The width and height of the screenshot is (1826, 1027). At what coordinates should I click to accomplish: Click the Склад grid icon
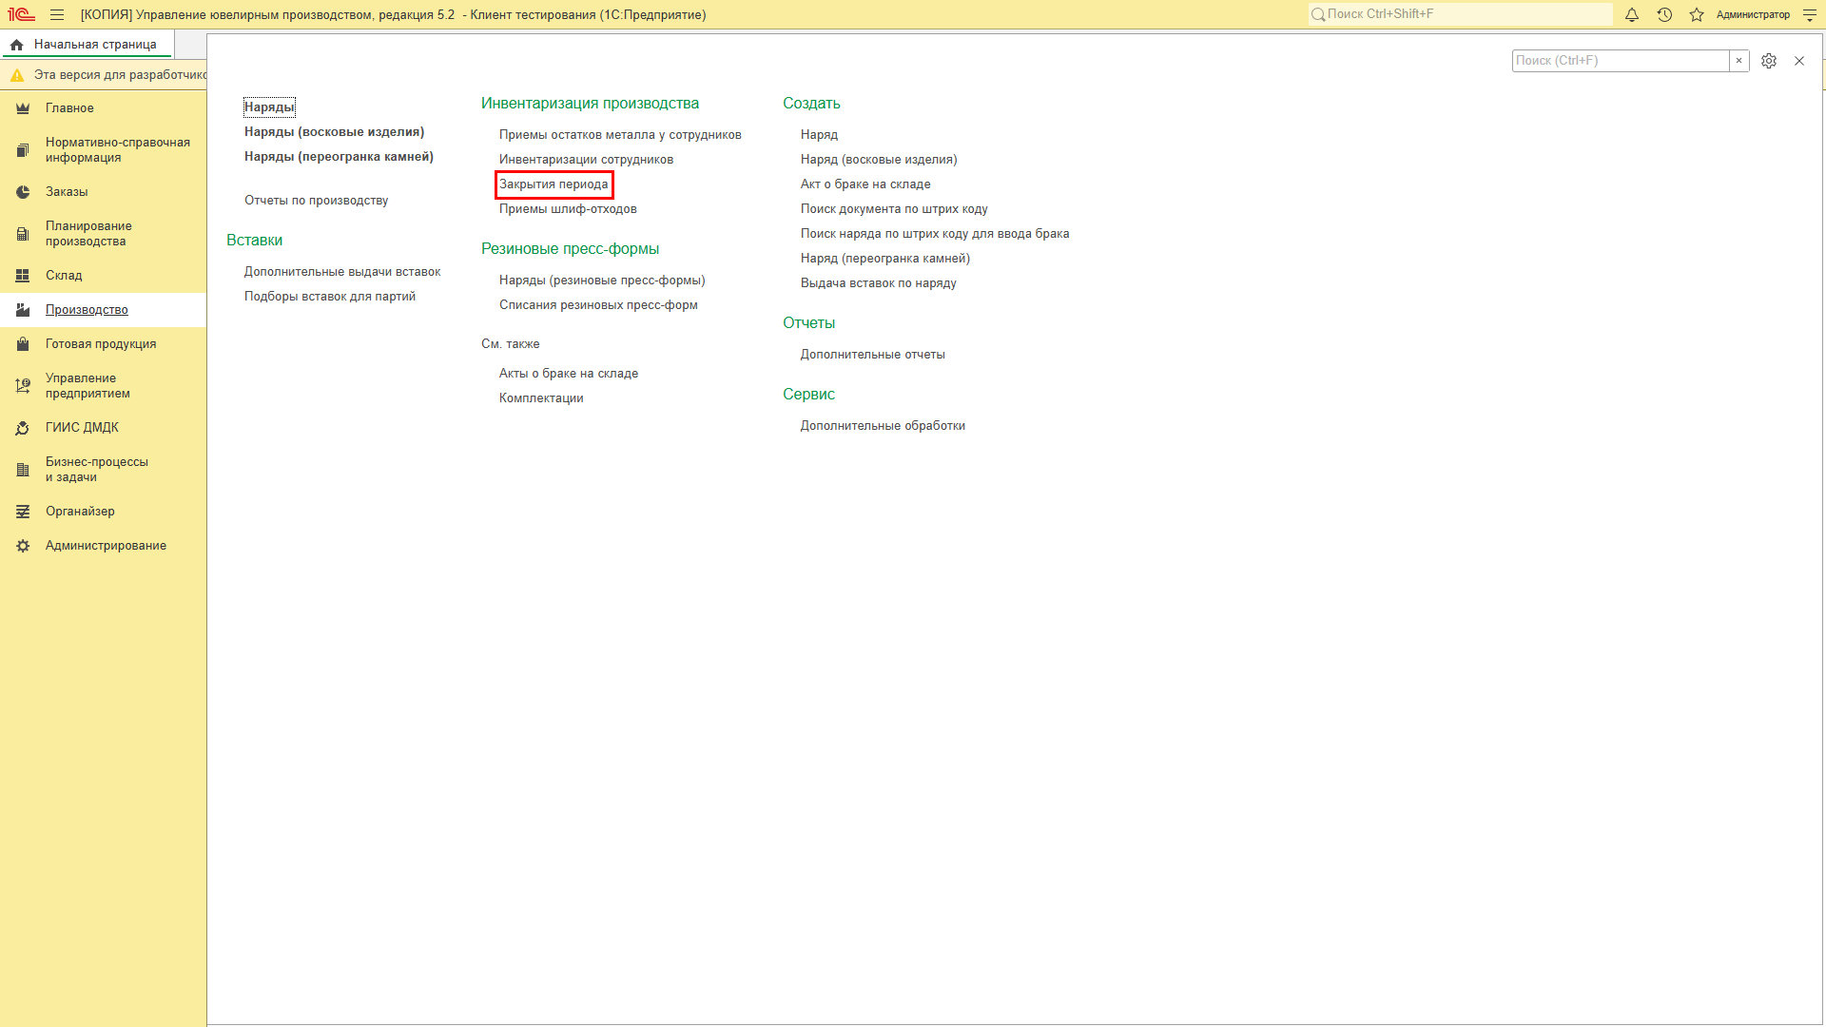(23, 276)
